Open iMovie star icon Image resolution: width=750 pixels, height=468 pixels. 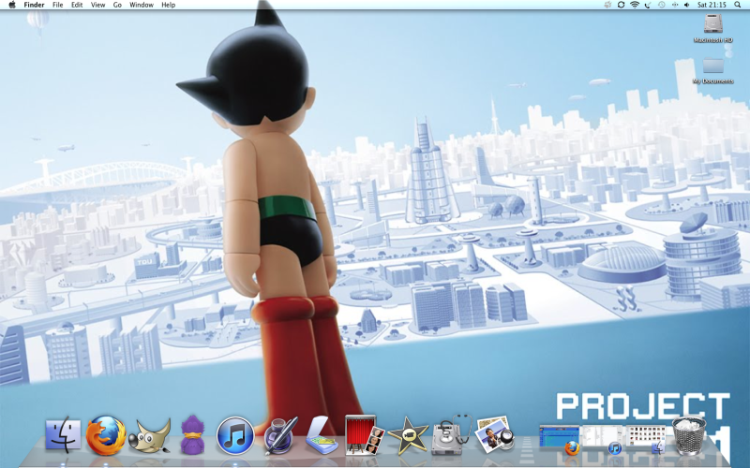(x=408, y=435)
